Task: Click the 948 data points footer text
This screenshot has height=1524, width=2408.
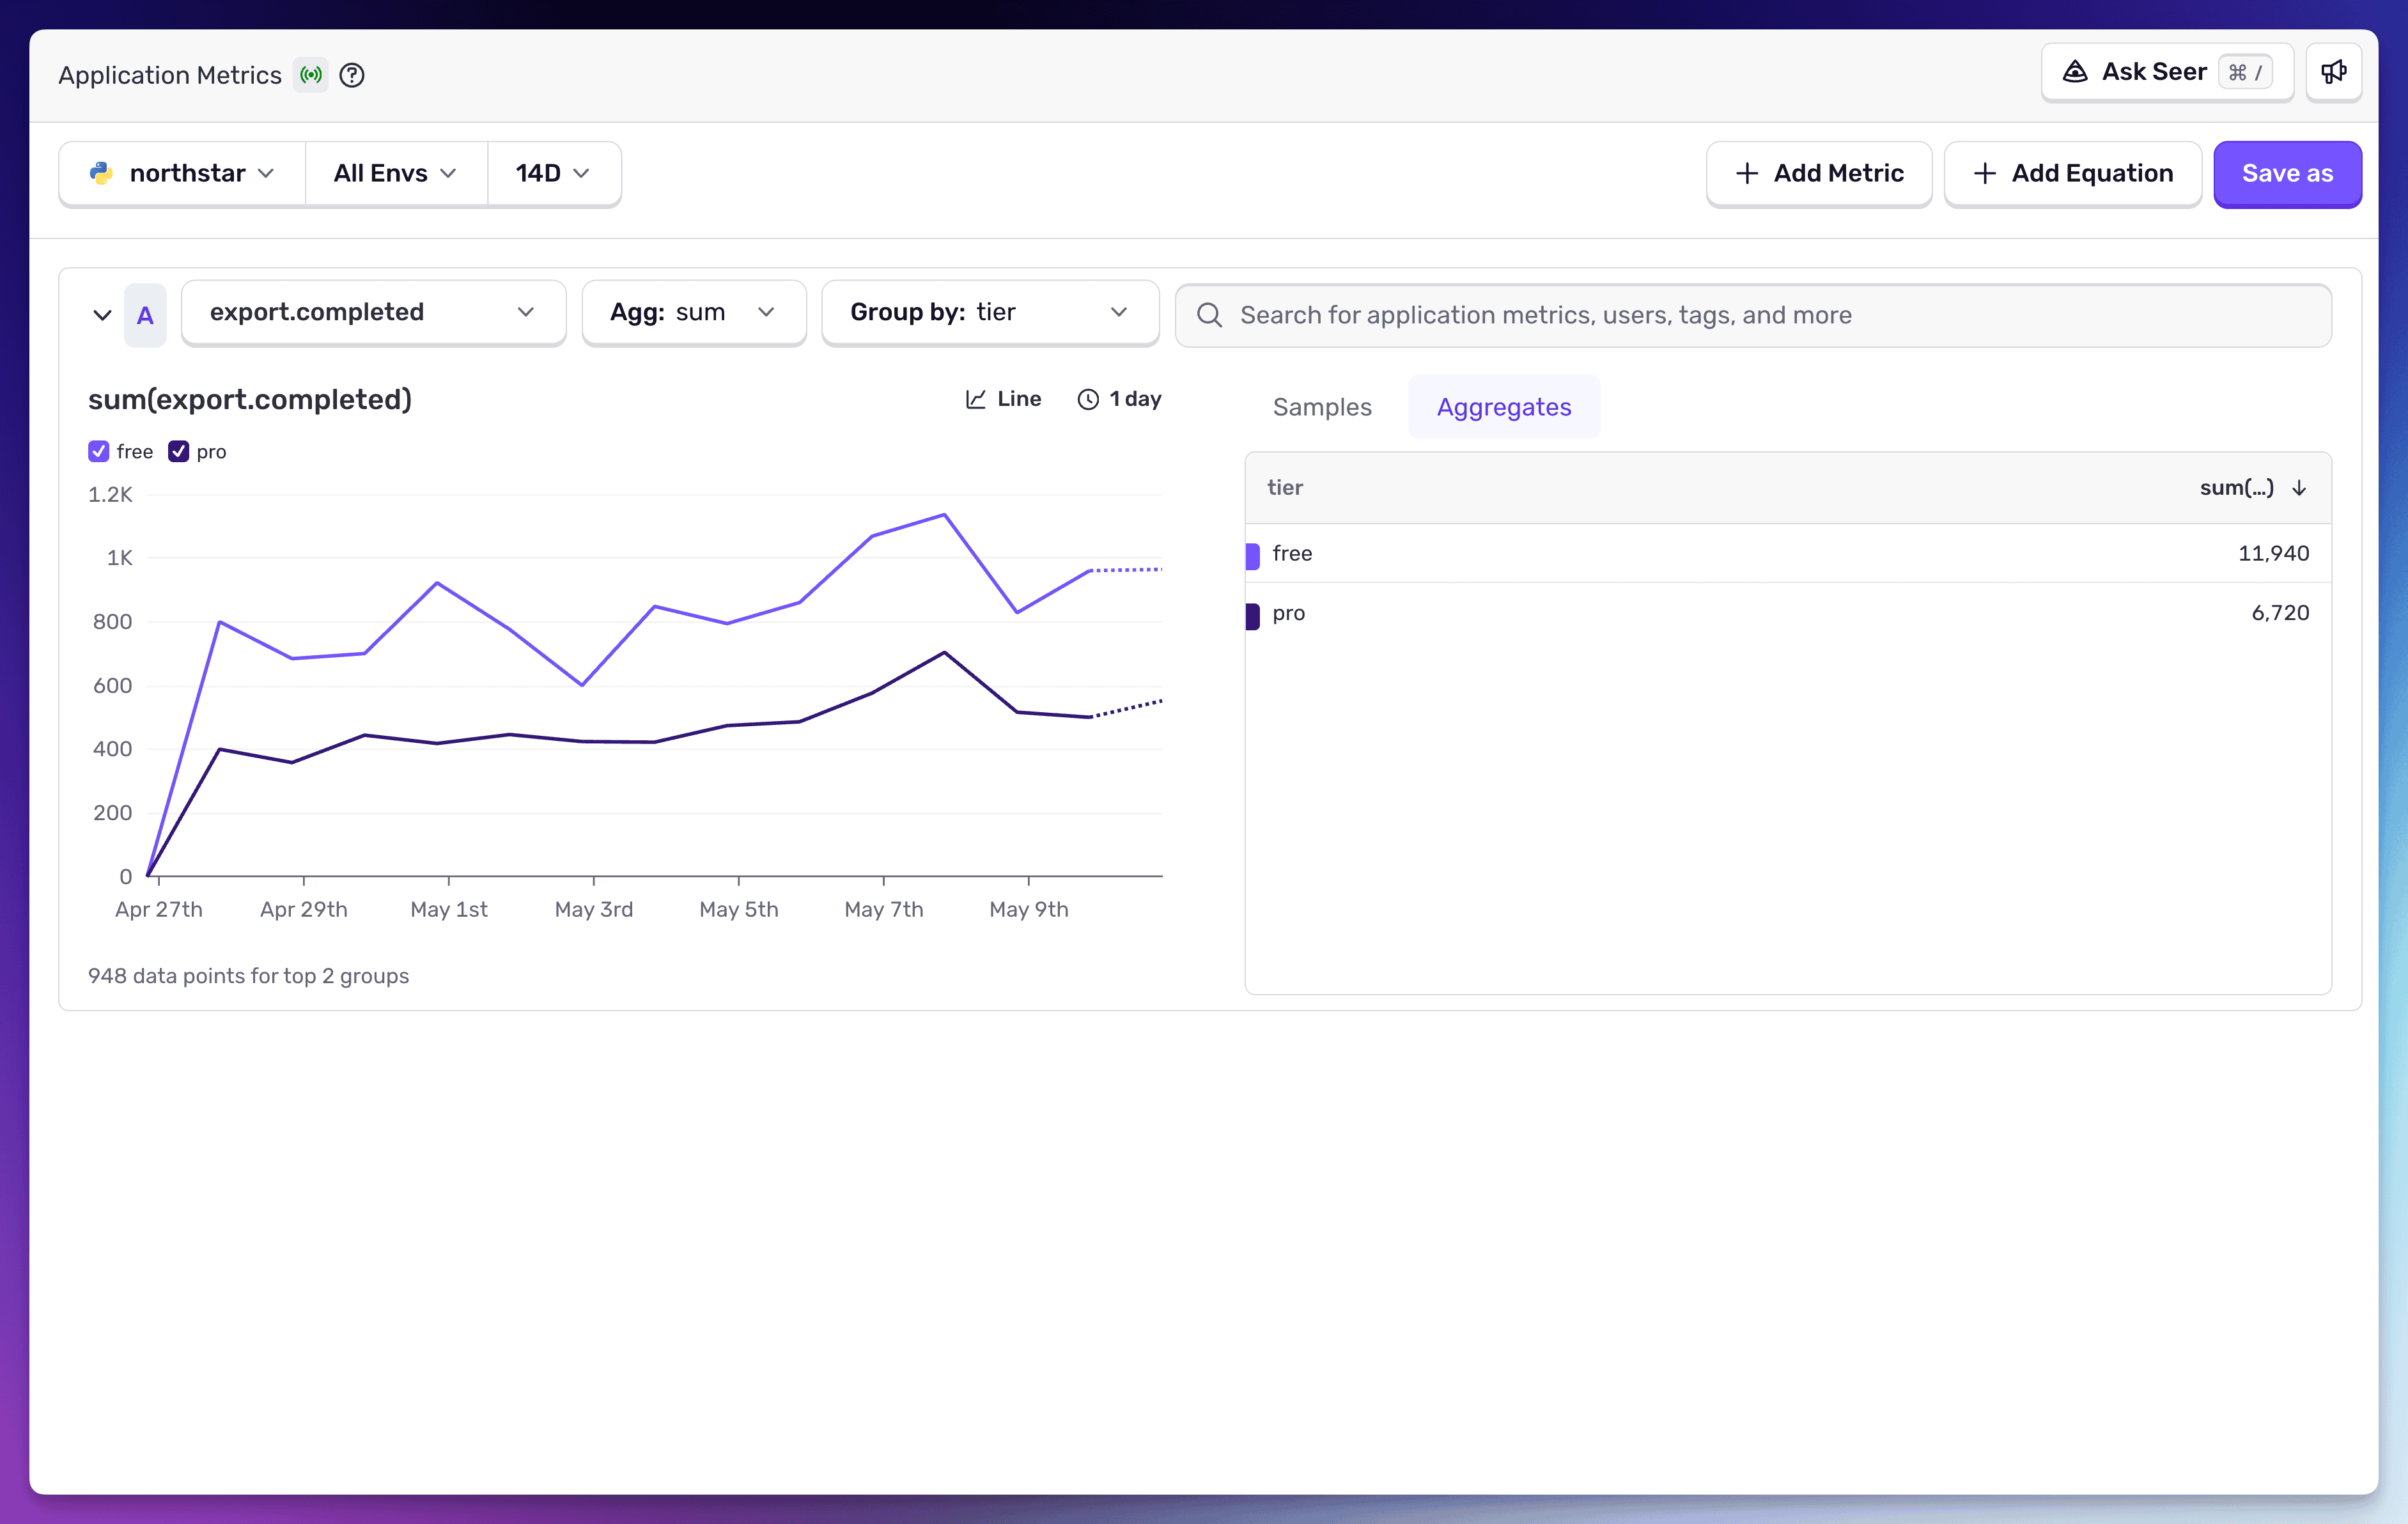Action: [248, 976]
